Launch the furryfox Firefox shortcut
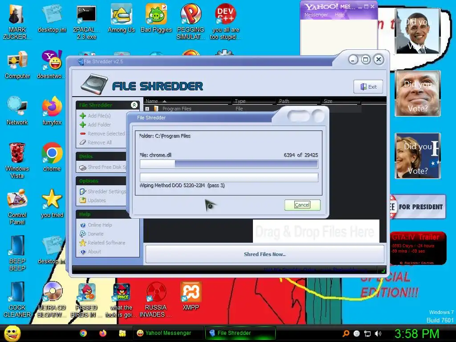 52,111
